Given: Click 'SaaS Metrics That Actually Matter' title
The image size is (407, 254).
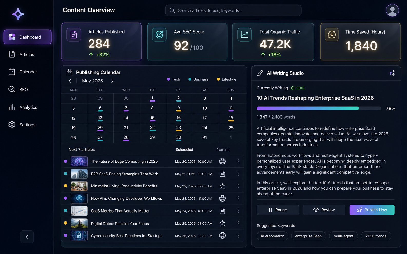Looking at the screenshot, I should [120, 211].
